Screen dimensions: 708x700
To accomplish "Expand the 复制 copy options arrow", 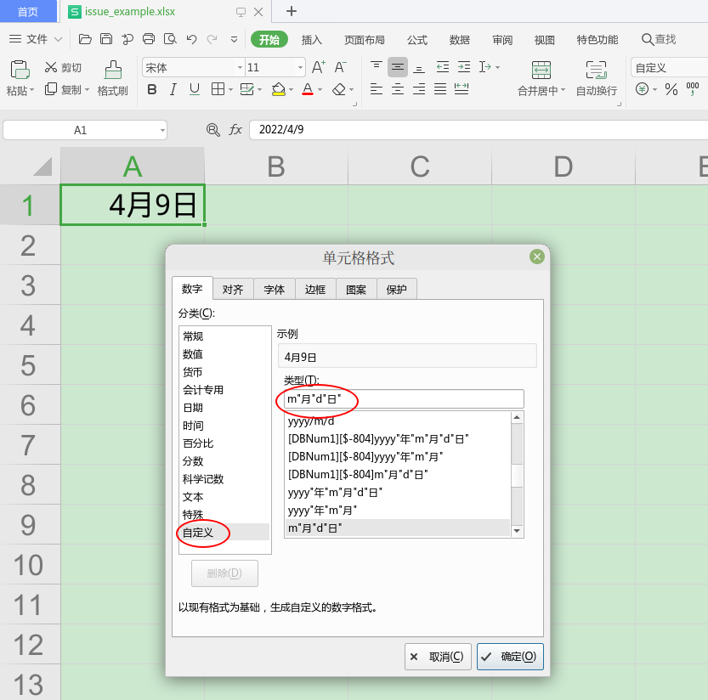I will coord(87,90).
